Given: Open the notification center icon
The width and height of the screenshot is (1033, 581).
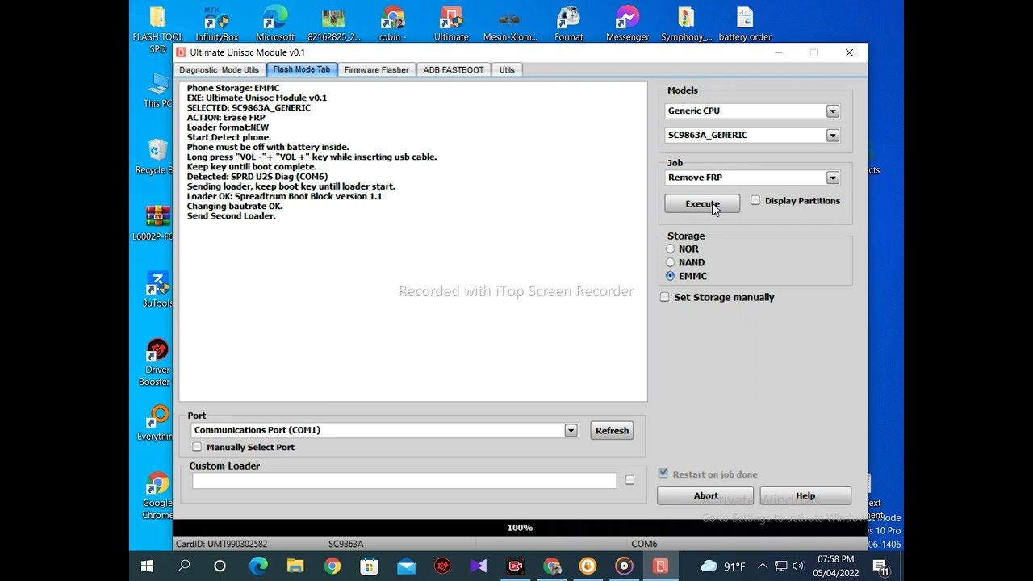Looking at the screenshot, I should tap(880, 566).
